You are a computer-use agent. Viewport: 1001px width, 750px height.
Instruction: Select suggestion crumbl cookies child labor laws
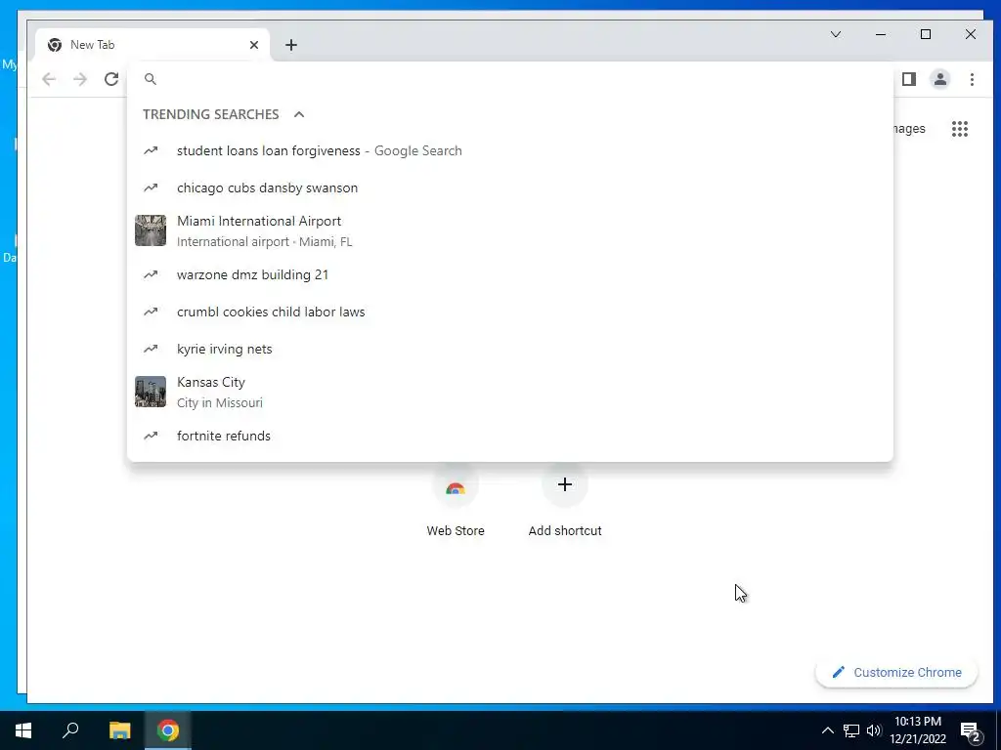[x=510, y=312]
